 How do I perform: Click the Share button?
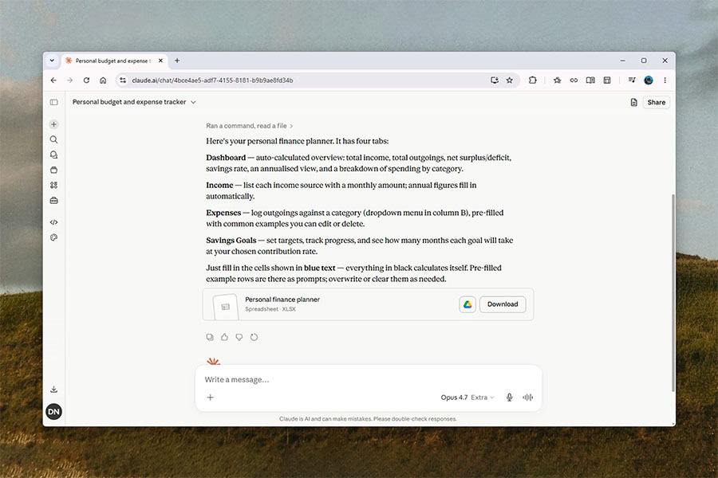[x=657, y=102]
